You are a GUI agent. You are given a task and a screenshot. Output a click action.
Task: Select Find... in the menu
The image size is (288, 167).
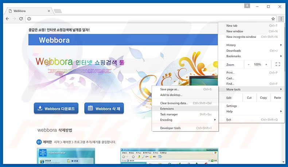tap(252, 84)
